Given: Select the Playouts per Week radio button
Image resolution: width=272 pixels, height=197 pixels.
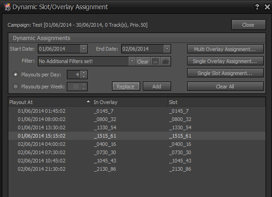Looking at the screenshot, I should (16, 87).
